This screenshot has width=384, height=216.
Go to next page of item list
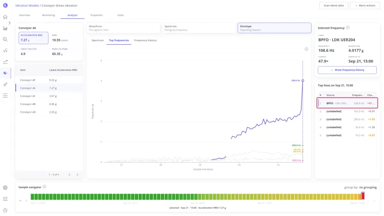(77, 175)
